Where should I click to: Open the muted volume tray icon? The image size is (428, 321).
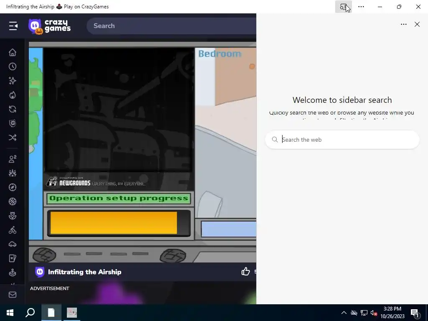pos(374,313)
